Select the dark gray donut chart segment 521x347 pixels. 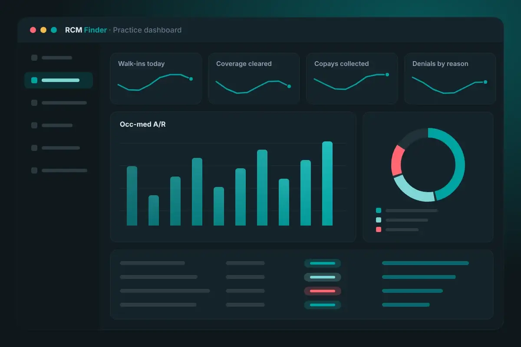click(x=412, y=137)
